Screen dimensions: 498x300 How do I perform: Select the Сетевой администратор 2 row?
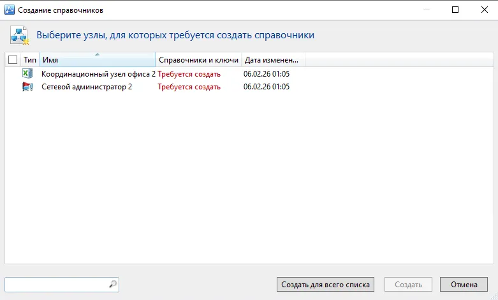249,86
